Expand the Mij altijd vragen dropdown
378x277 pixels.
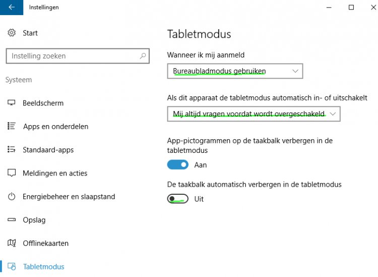coord(254,114)
